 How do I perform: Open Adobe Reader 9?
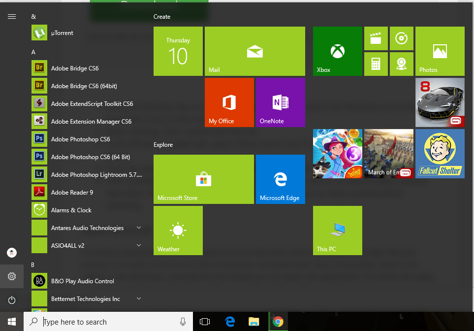[88, 193]
